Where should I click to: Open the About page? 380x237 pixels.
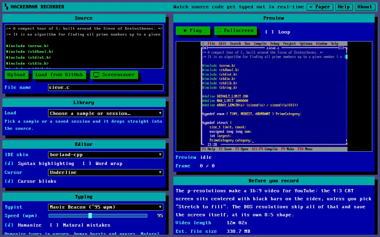point(365,7)
